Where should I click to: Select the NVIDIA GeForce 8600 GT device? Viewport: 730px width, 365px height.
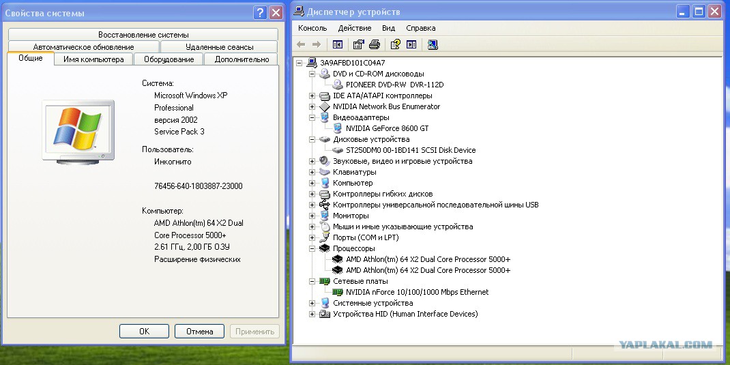pos(387,128)
